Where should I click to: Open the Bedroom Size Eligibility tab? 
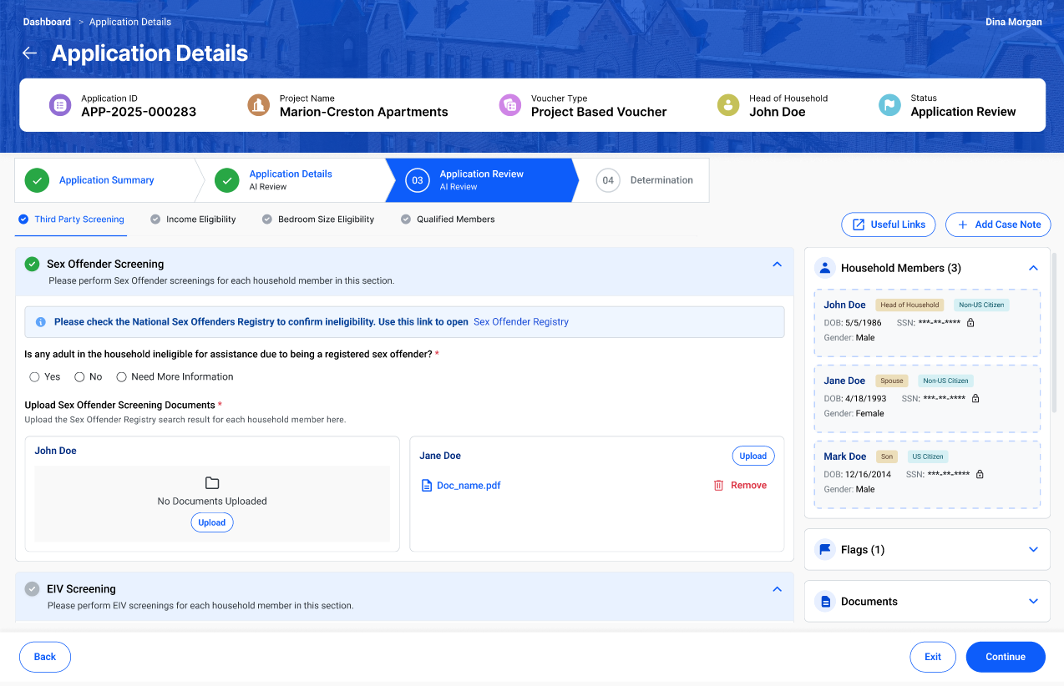pos(326,219)
